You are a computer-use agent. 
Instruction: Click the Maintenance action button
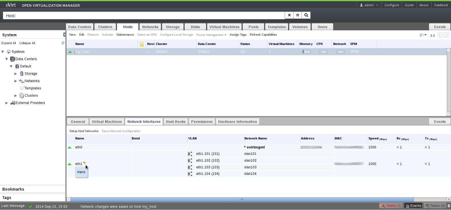[125, 35]
